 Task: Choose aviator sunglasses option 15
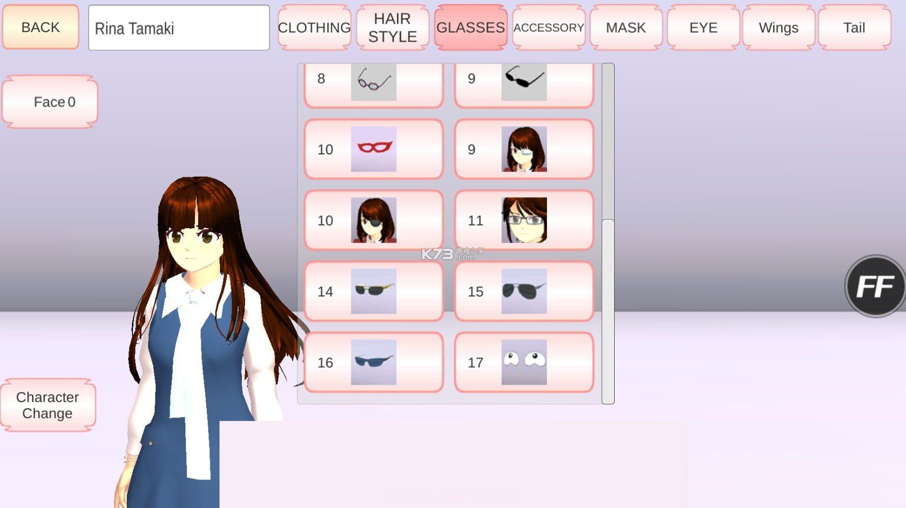524,291
